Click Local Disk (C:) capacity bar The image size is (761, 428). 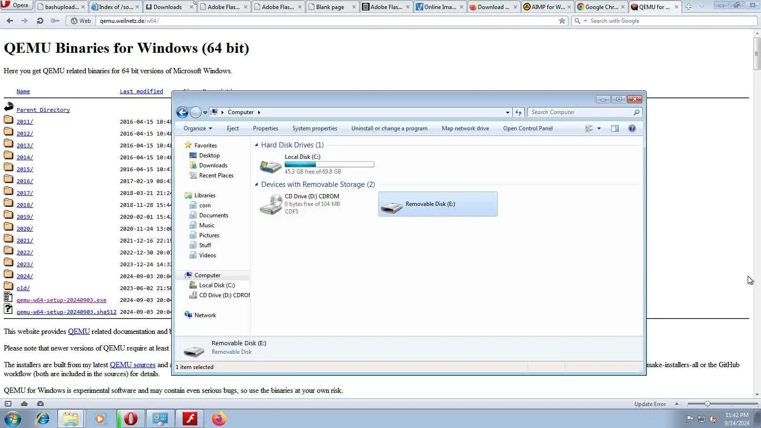coord(329,165)
